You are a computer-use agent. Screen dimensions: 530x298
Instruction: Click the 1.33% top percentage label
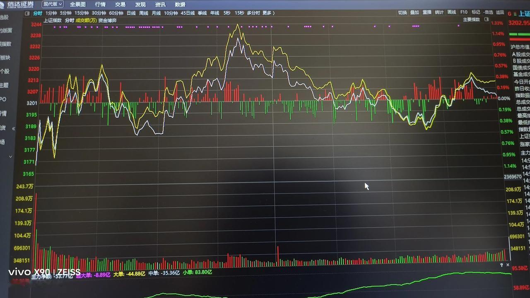[x=498, y=23]
